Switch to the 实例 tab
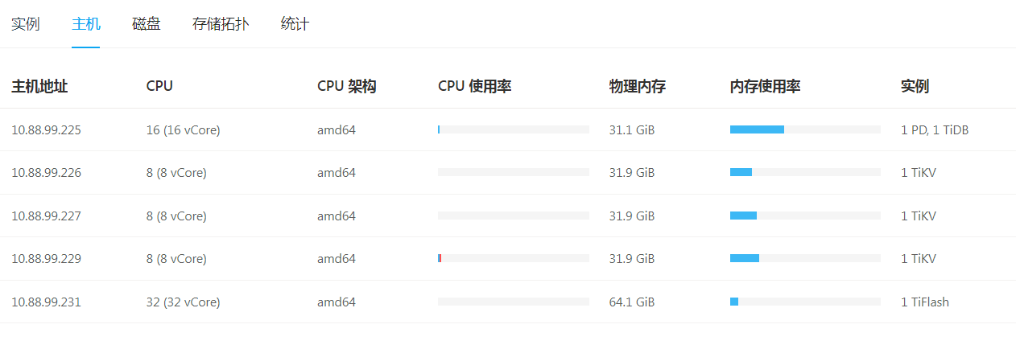This screenshot has height=345, width=1016. [26, 24]
